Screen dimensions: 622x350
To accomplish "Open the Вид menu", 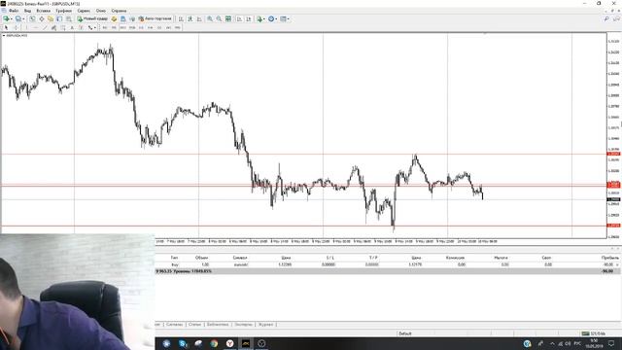I will click(27, 11).
